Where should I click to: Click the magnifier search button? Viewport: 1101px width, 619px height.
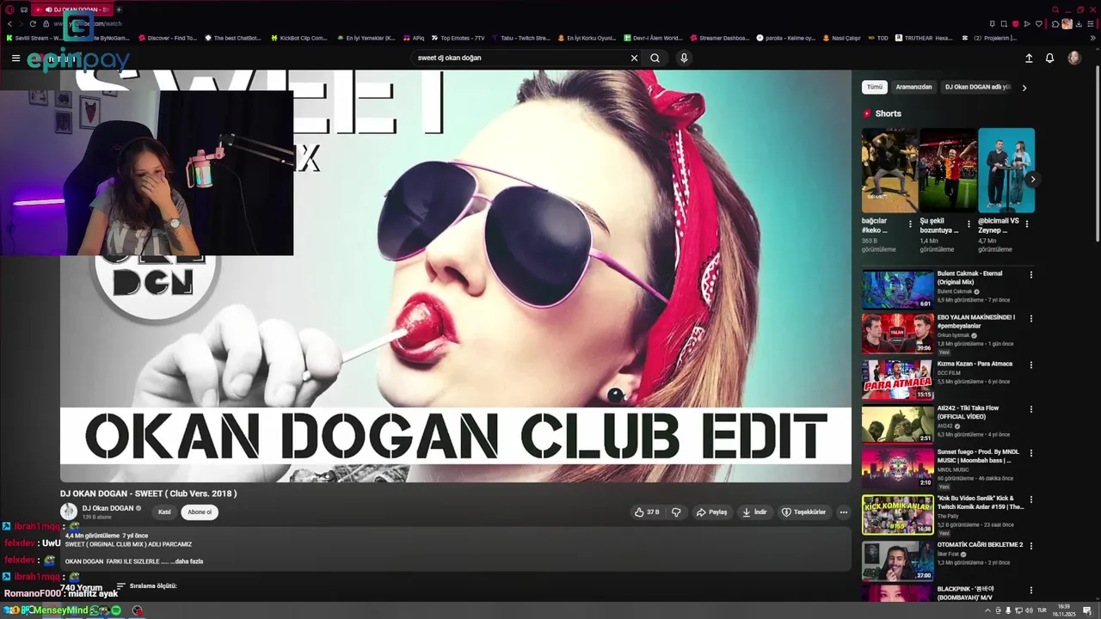tap(655, 58)
